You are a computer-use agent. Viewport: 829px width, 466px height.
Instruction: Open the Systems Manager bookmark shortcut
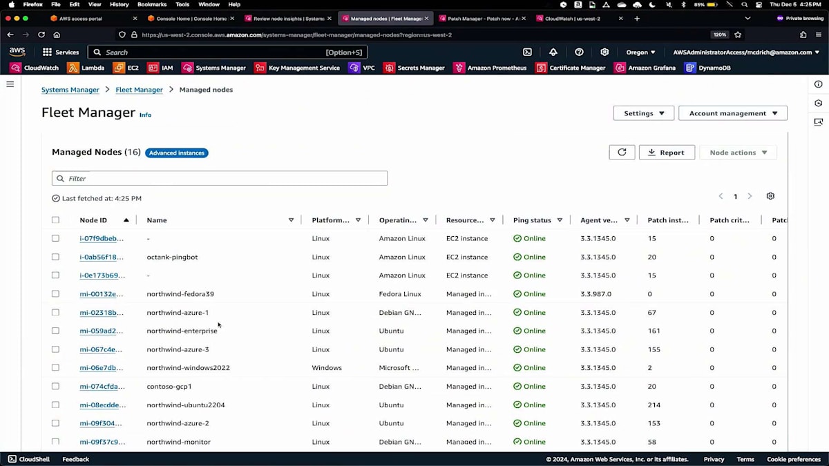click(x=214, y=68)
